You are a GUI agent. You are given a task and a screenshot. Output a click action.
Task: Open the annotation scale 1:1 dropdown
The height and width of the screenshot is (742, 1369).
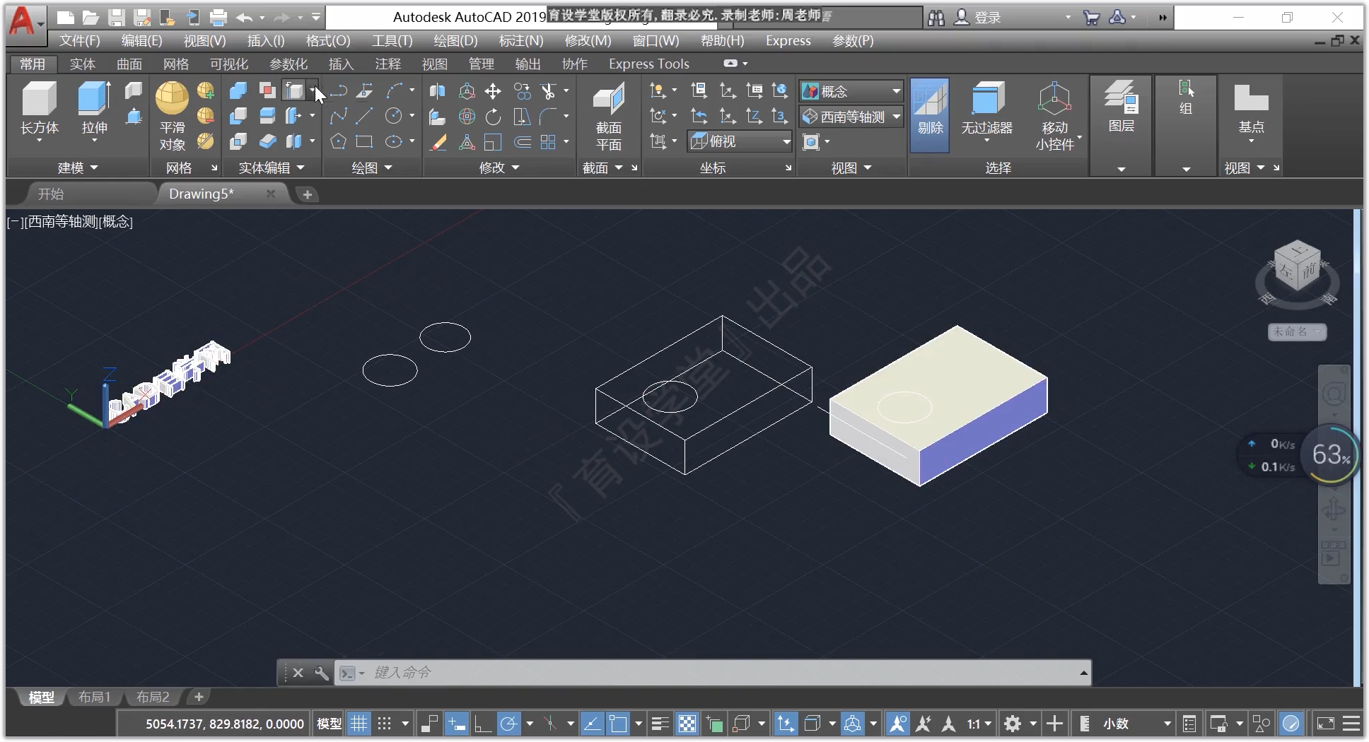(x=979, y=724)
